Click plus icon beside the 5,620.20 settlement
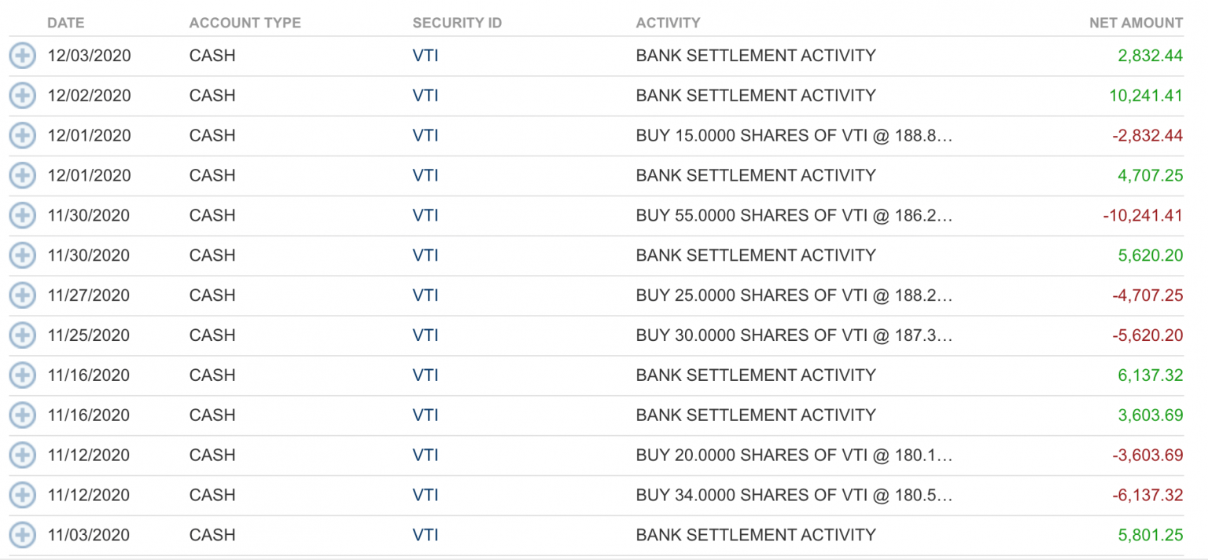1208x560 pixels. click(x=22, y=255)
